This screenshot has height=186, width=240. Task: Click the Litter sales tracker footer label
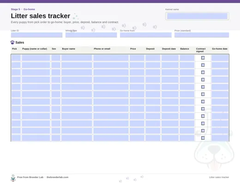219,177
